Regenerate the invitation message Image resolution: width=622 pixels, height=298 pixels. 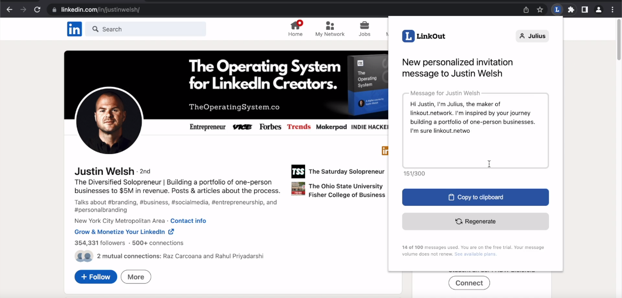click(x=475, y=221)
